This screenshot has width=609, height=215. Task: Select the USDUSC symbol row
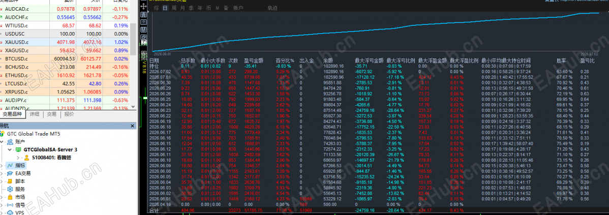click(x=65, y=34)
